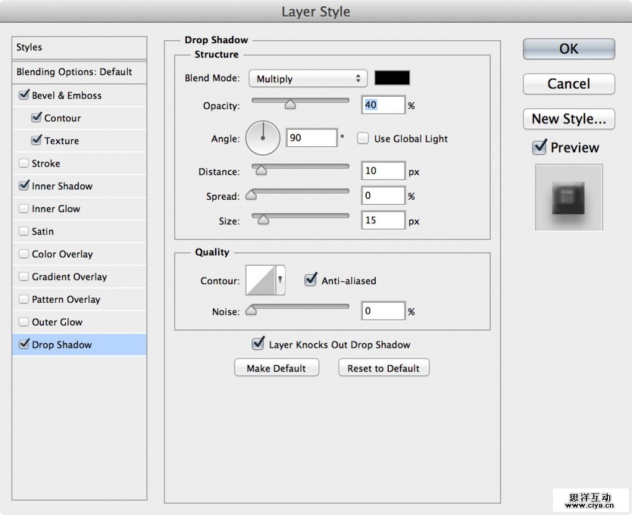Uncheck Layer Knocks Out Drop Shadow
The width and height of the screenshot is (632, 515).
tap(259, 344)
